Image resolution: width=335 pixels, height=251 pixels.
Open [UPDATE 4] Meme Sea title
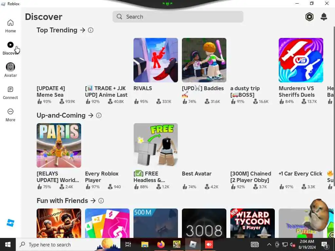51,92
